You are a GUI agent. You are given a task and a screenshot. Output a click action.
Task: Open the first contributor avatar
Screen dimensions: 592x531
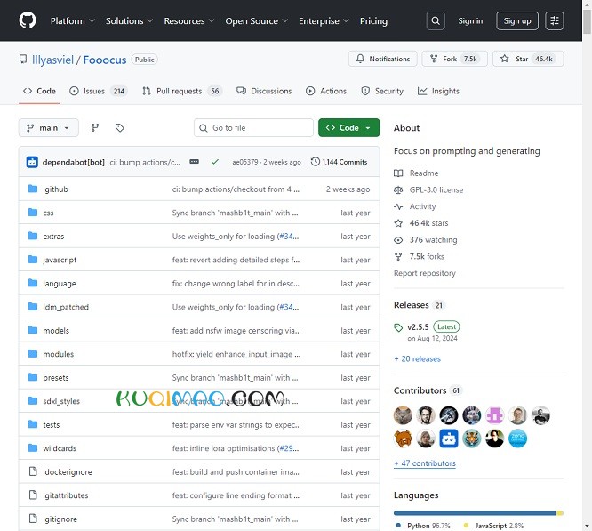403,415
